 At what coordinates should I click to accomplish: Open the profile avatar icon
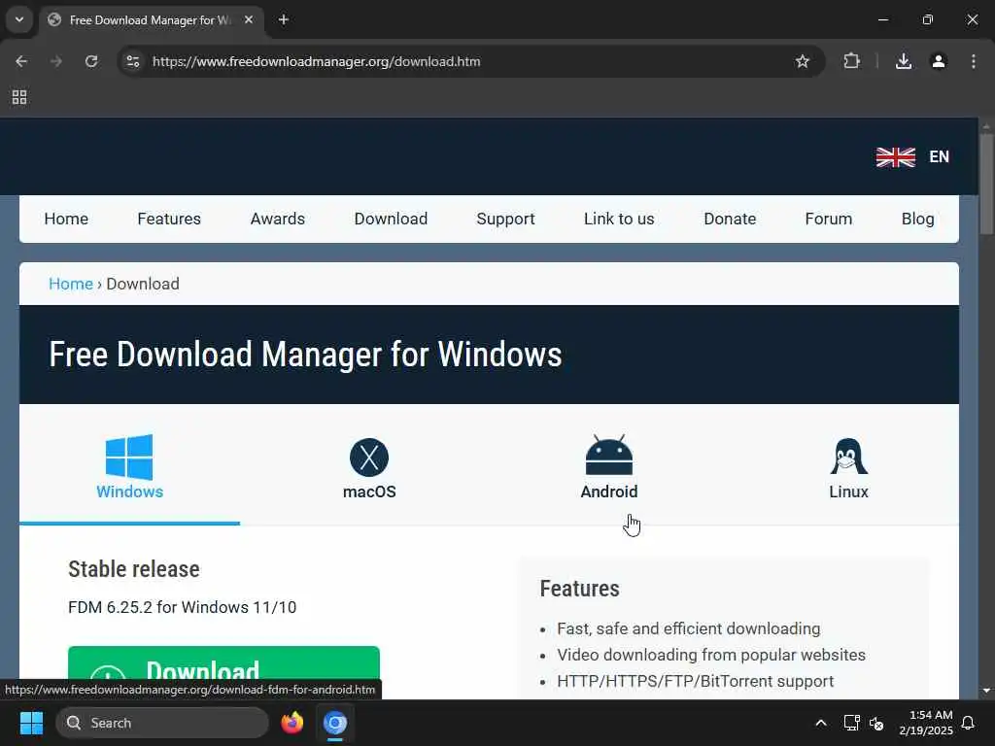[x=939, y=61]
